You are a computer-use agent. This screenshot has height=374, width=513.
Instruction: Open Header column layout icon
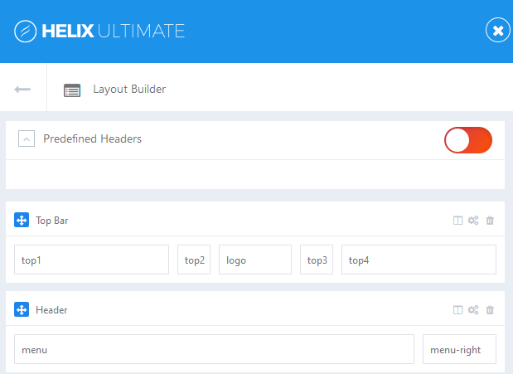tap(457, 310)
